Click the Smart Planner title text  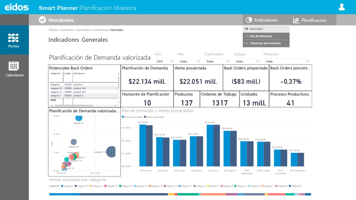click(x=58, y=8)
